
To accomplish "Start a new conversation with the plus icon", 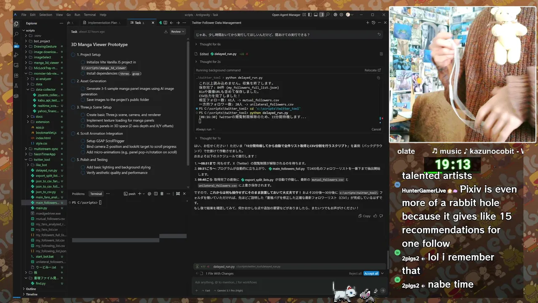I will 368,23.
